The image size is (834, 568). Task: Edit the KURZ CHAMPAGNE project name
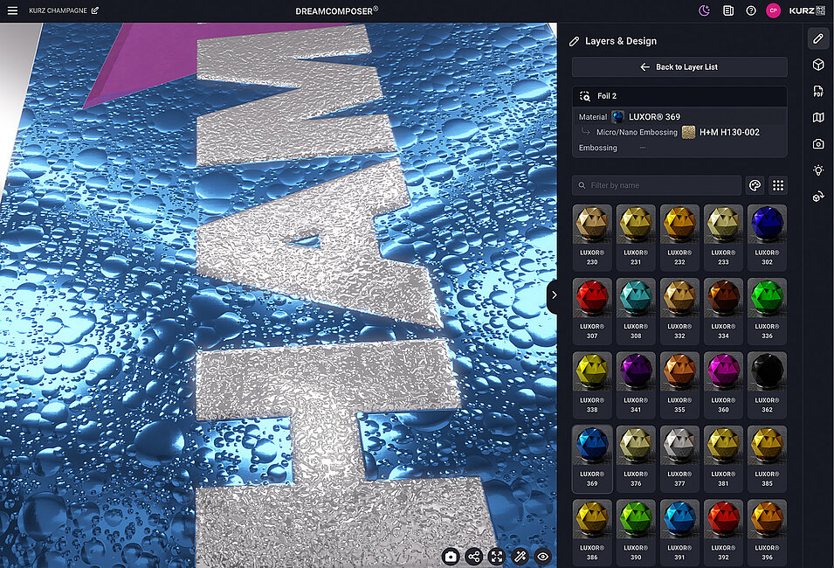[95, 10]
